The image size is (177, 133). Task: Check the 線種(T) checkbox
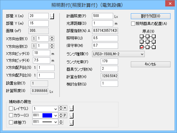(11, 122)
